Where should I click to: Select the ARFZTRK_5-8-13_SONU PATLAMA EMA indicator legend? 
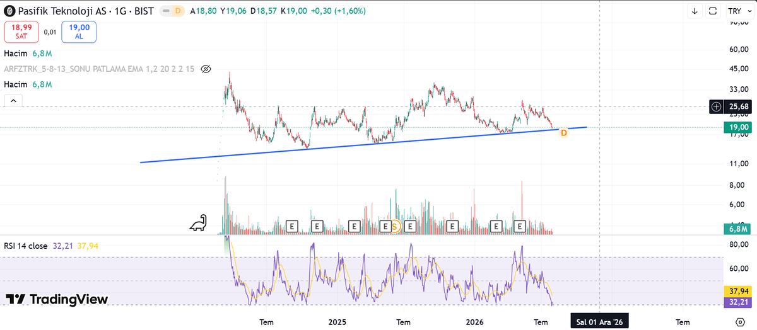pyautogui.click(x=100, y=69)
